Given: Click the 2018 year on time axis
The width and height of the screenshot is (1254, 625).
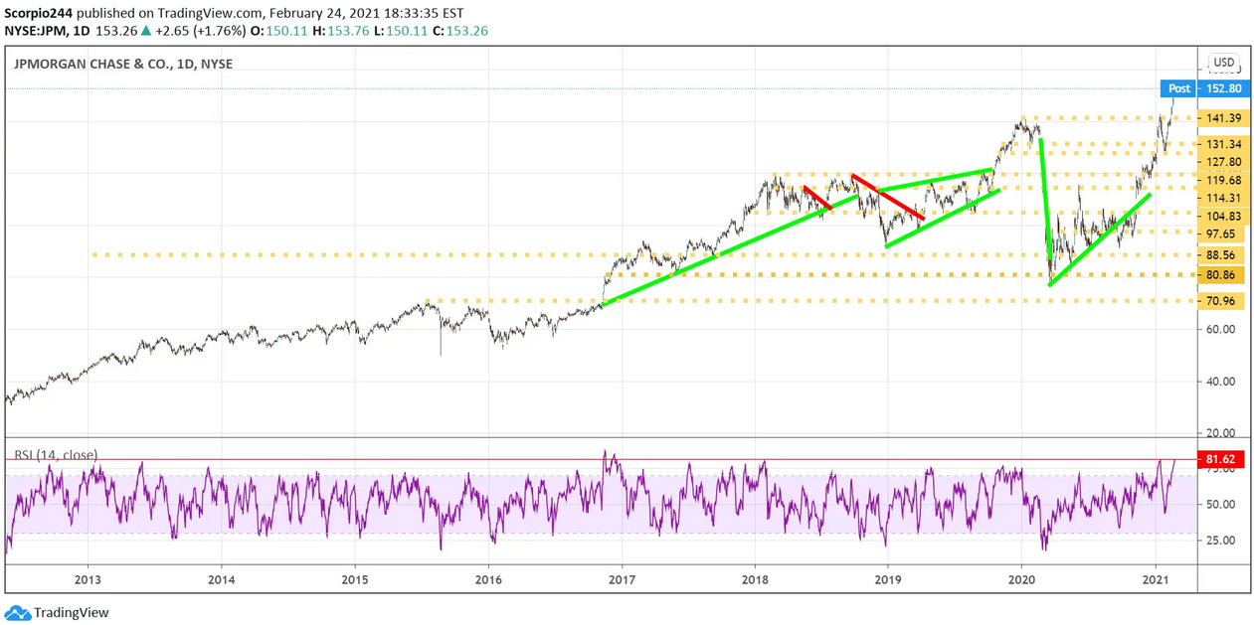Looking at the screenshot, I should [x=755, y=578].
